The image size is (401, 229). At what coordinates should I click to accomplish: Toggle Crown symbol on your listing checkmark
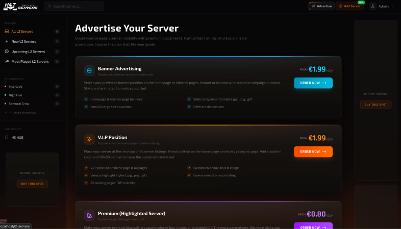pos(189,175)
